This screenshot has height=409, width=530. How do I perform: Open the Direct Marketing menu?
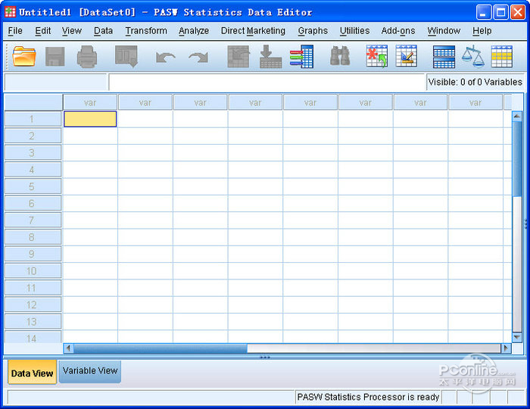253,31
